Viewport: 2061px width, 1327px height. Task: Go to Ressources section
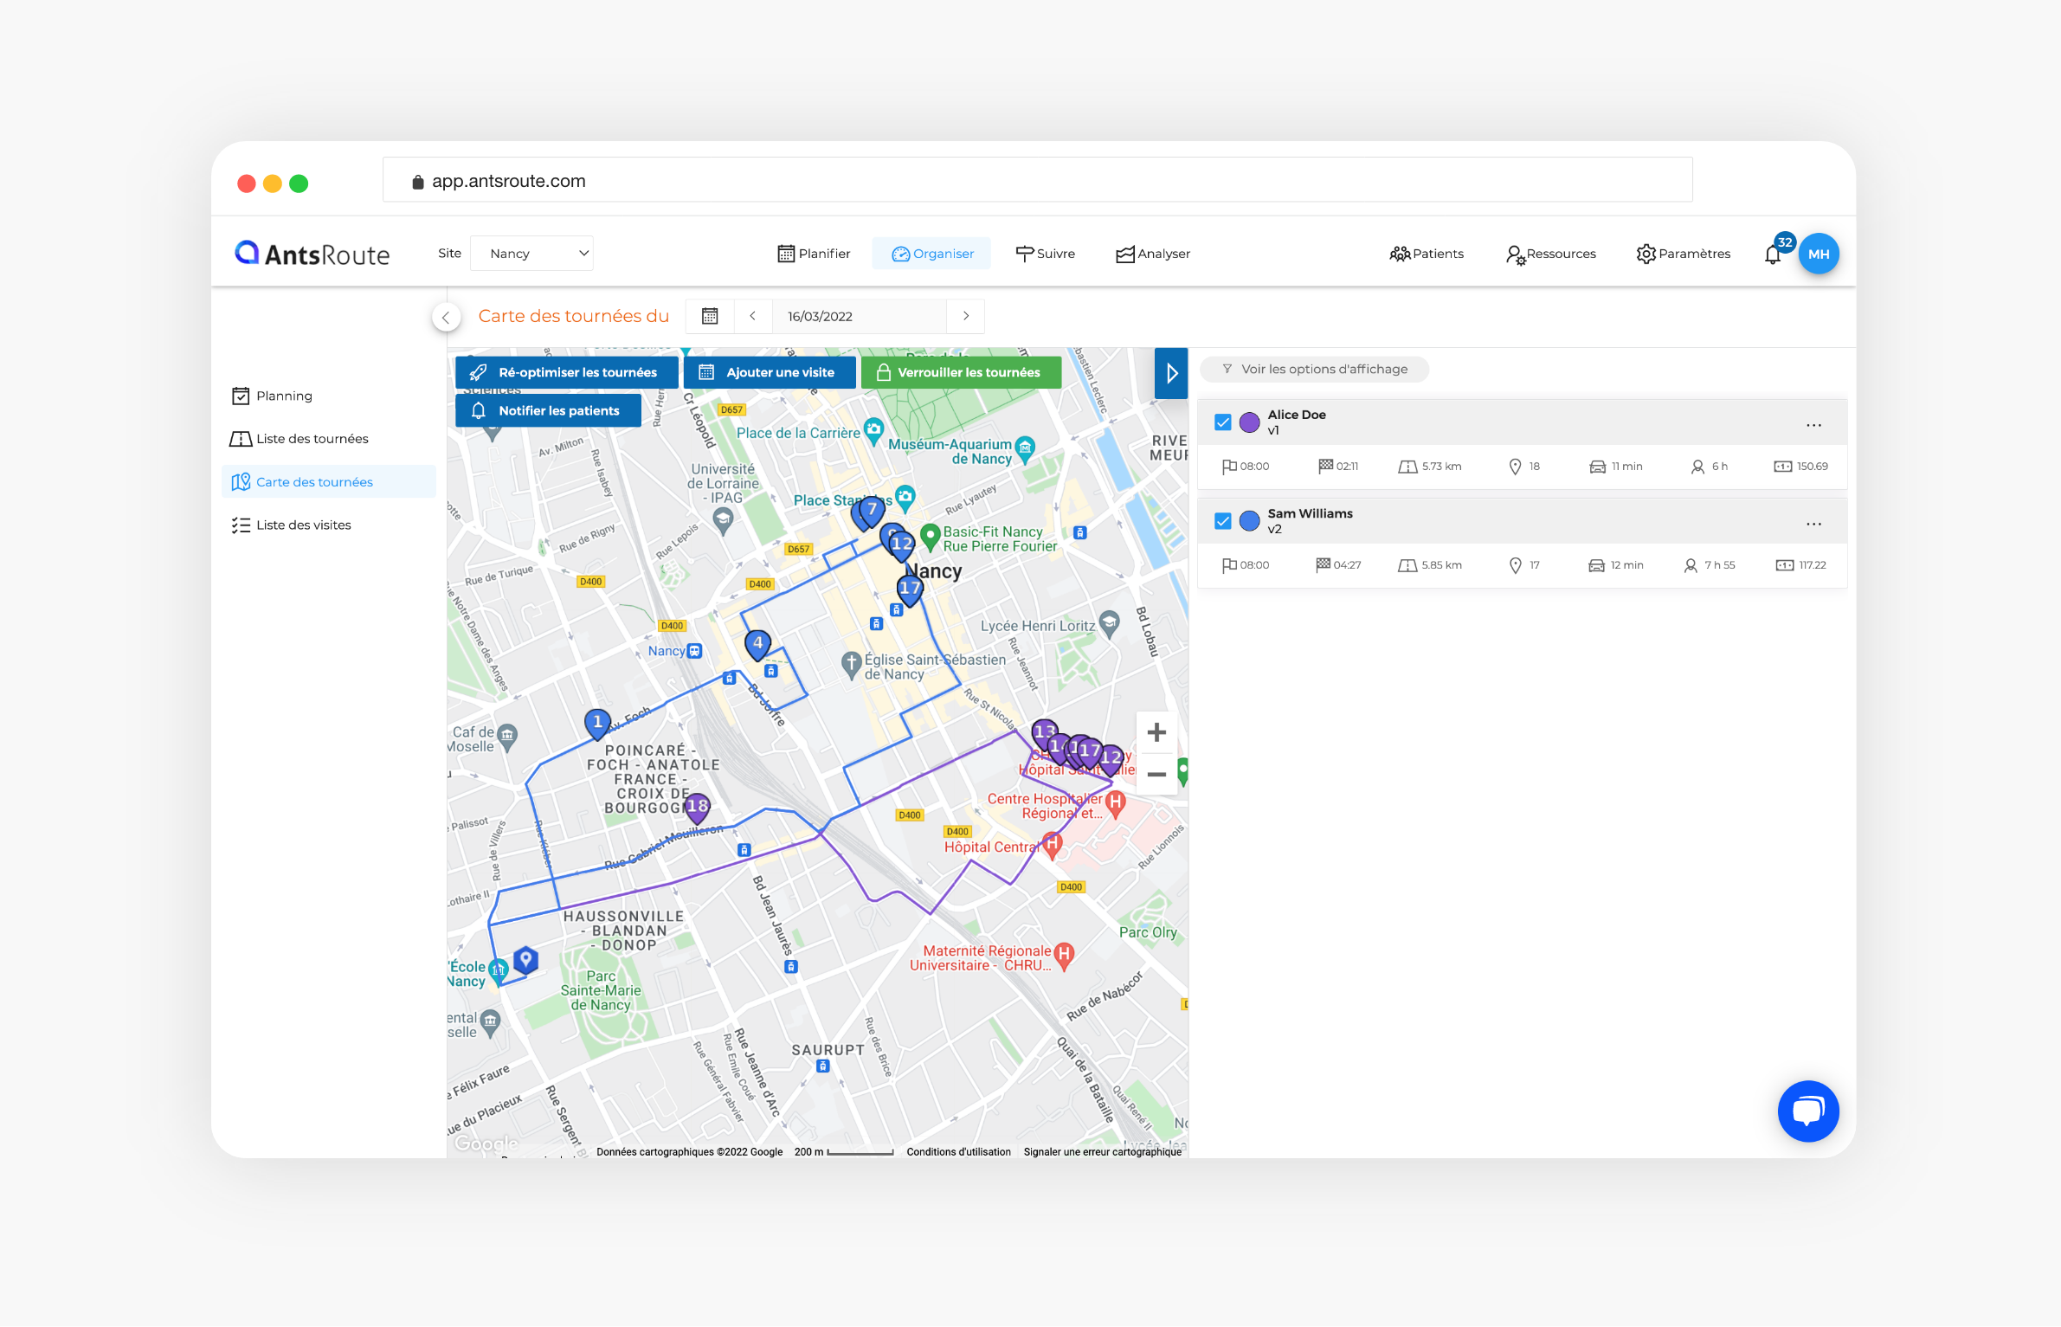click(x=1550, y=254)
